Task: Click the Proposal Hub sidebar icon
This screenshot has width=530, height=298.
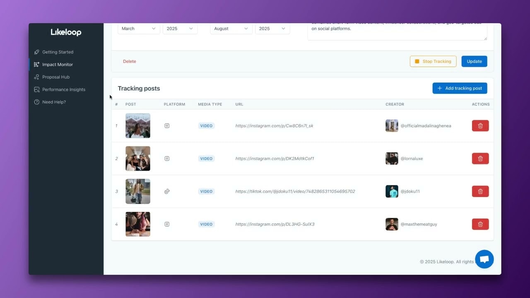Action: [37, 77]
